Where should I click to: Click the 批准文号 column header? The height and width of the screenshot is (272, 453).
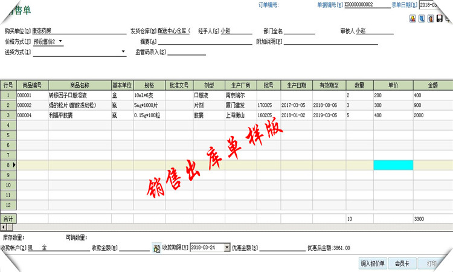tap(179, 85)
